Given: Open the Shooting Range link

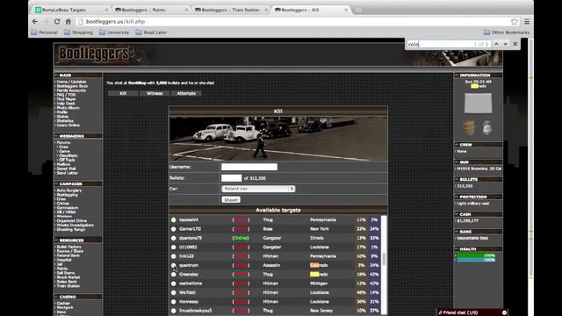Looking at the screenshot, I should coord(71,229).
